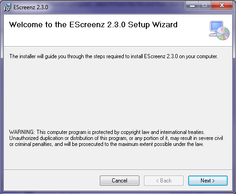Click the CD disc in the setup graphic
Image resolution: width=236 pixels, height=194 pixels.
(x=223, y=33)
